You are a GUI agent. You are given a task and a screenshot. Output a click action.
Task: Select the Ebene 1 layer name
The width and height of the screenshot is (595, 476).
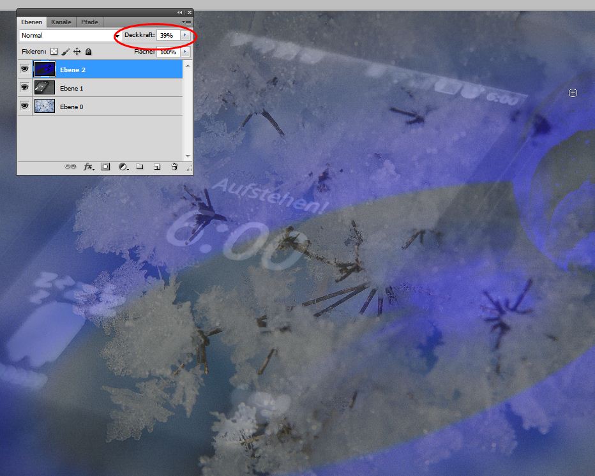72,89
